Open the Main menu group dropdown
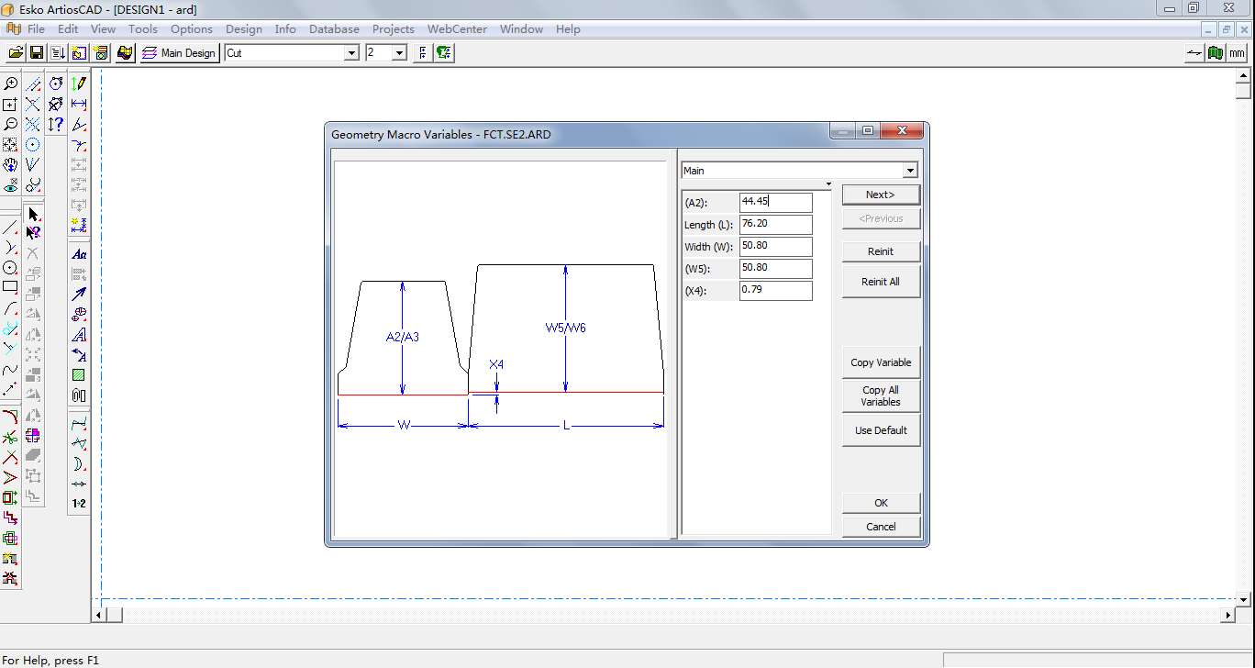Screen dimensions: 1255x668 (x=909, y=171)
